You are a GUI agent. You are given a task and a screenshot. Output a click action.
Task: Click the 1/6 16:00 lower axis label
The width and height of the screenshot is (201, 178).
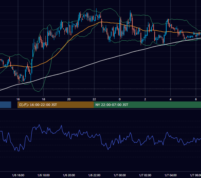pyautogui.click(x=18, y=175)
